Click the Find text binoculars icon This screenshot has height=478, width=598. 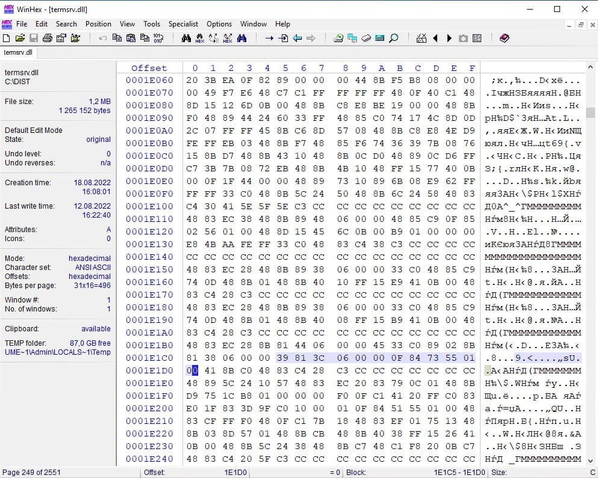186,38
